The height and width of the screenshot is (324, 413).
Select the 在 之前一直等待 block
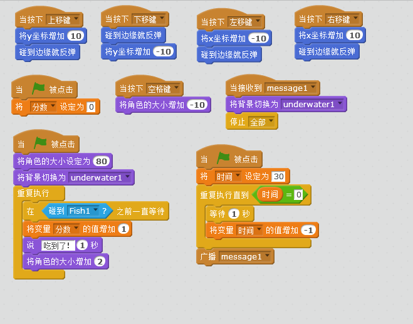(x=96, y=211)
